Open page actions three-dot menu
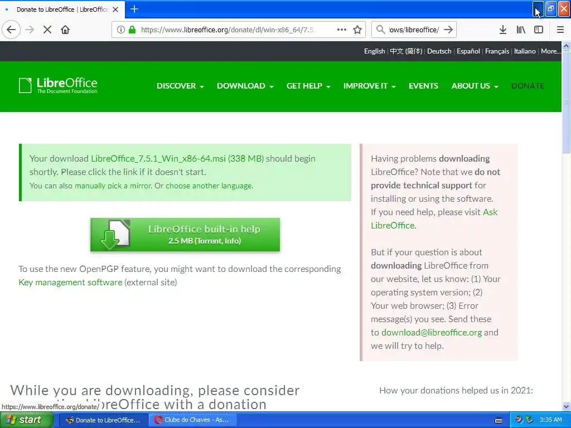The height and width of the screenshot is (428, 571). (342, 30)
